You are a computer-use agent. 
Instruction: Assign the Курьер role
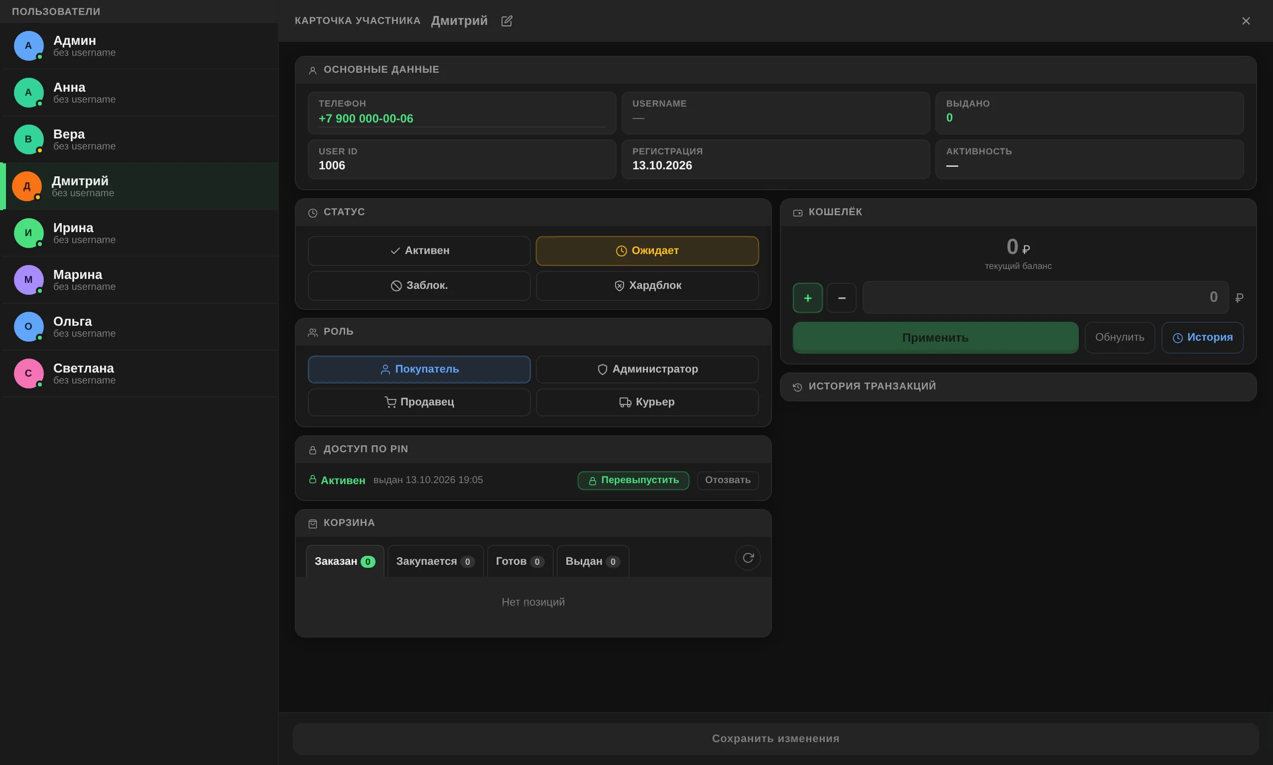[647, 402]
